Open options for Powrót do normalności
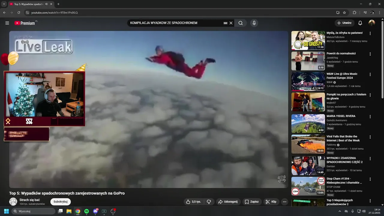 (370, 54)
